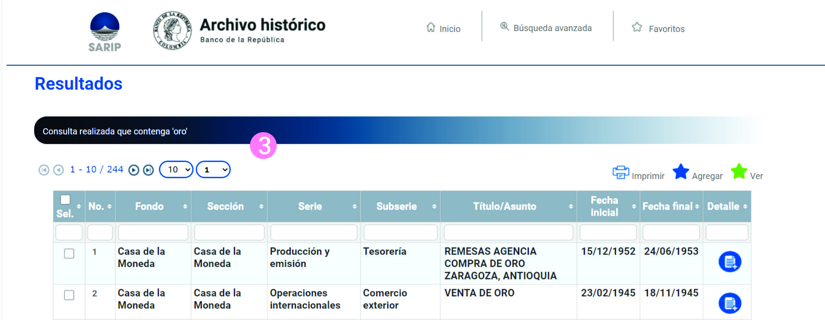Click the Serie column filter field

click(x=313, y=232)
